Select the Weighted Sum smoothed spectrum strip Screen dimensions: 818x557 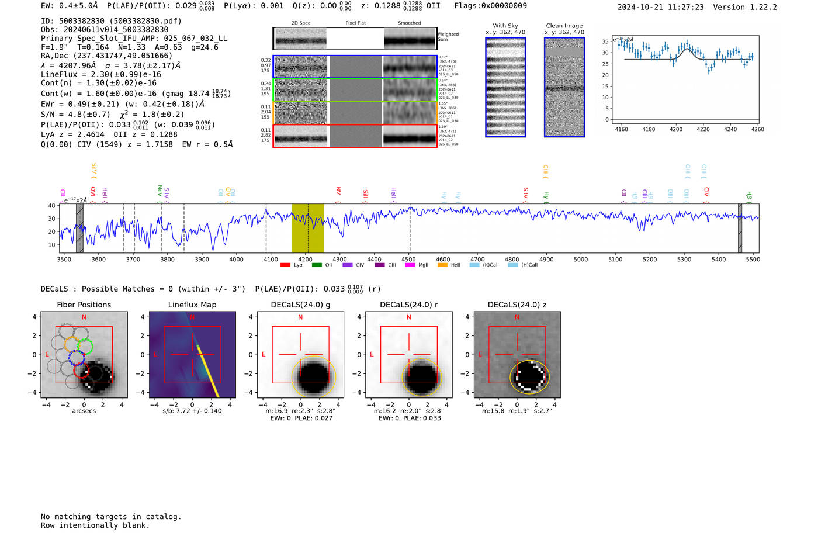pyautogui.click(x=410, y=39)
